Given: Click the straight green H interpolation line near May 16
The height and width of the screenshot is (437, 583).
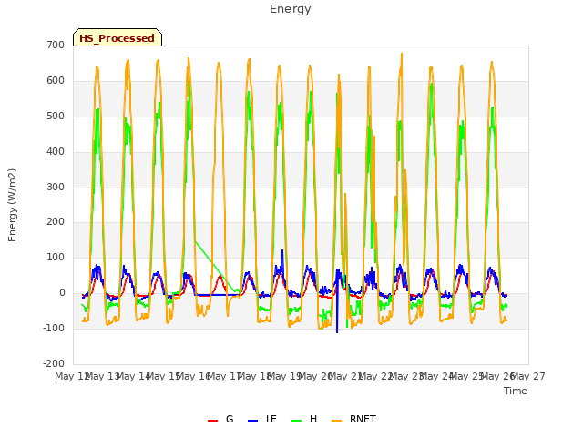Looking at the screenshot, I should point(215,266).
